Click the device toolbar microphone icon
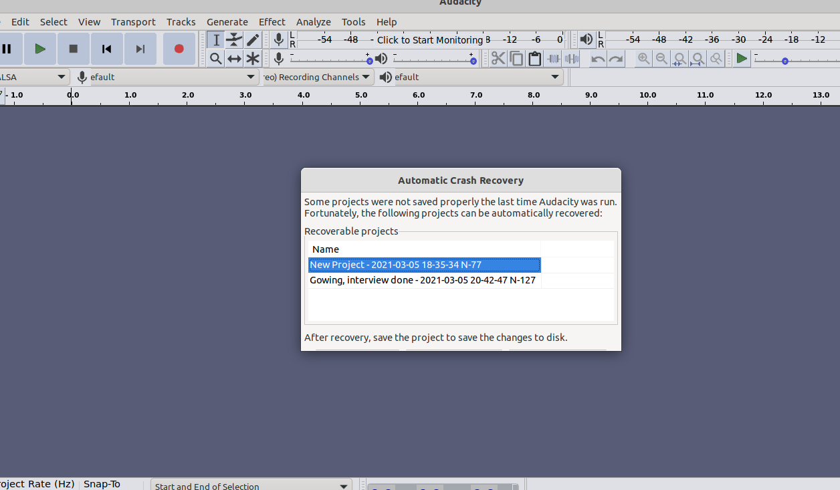 coord(82,77)
